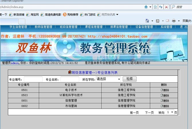Screen dimensions: 192x129
Task: Focus the 专业编号 input field
Action: coord(33,79)
